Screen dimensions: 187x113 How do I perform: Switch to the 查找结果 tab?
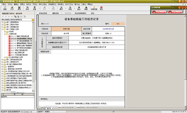[19, 13]
